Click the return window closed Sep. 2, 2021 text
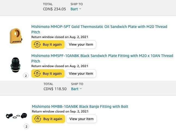The height and width of the screenshot is (135, 176). [60, 111]
